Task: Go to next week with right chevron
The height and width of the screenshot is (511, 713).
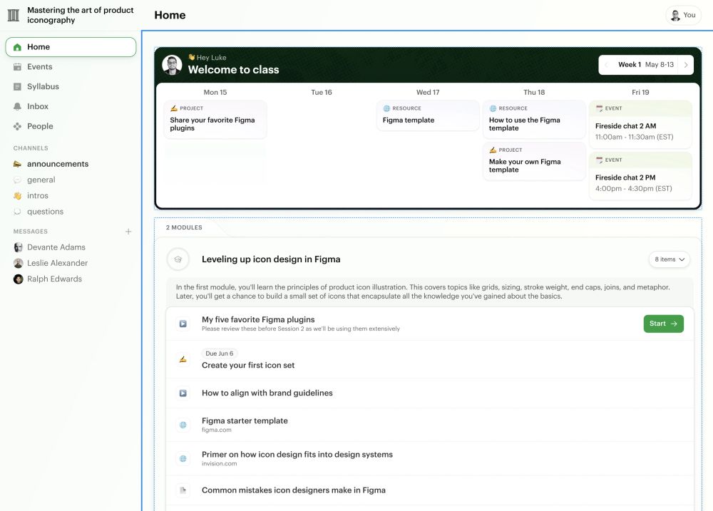Action: 686,65
